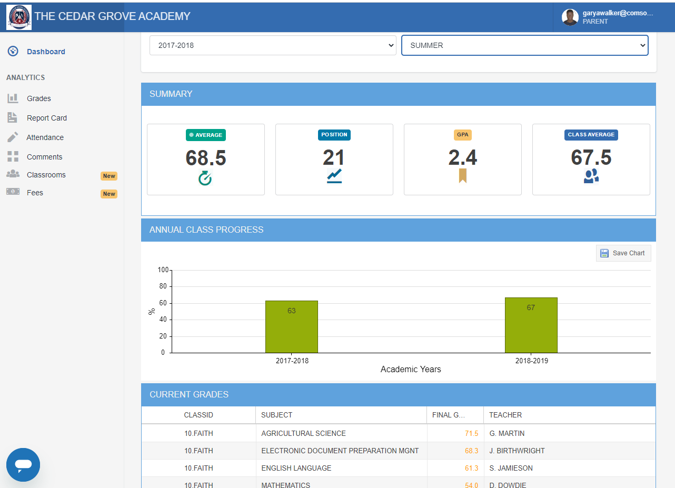
Task: Open the Report Card menu item
Action: pyautogui.click(x=47, y=118)
